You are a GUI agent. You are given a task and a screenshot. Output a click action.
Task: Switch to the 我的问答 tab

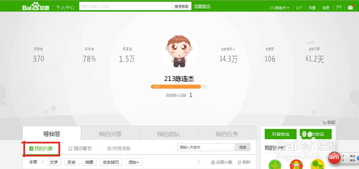pos(110,134)
